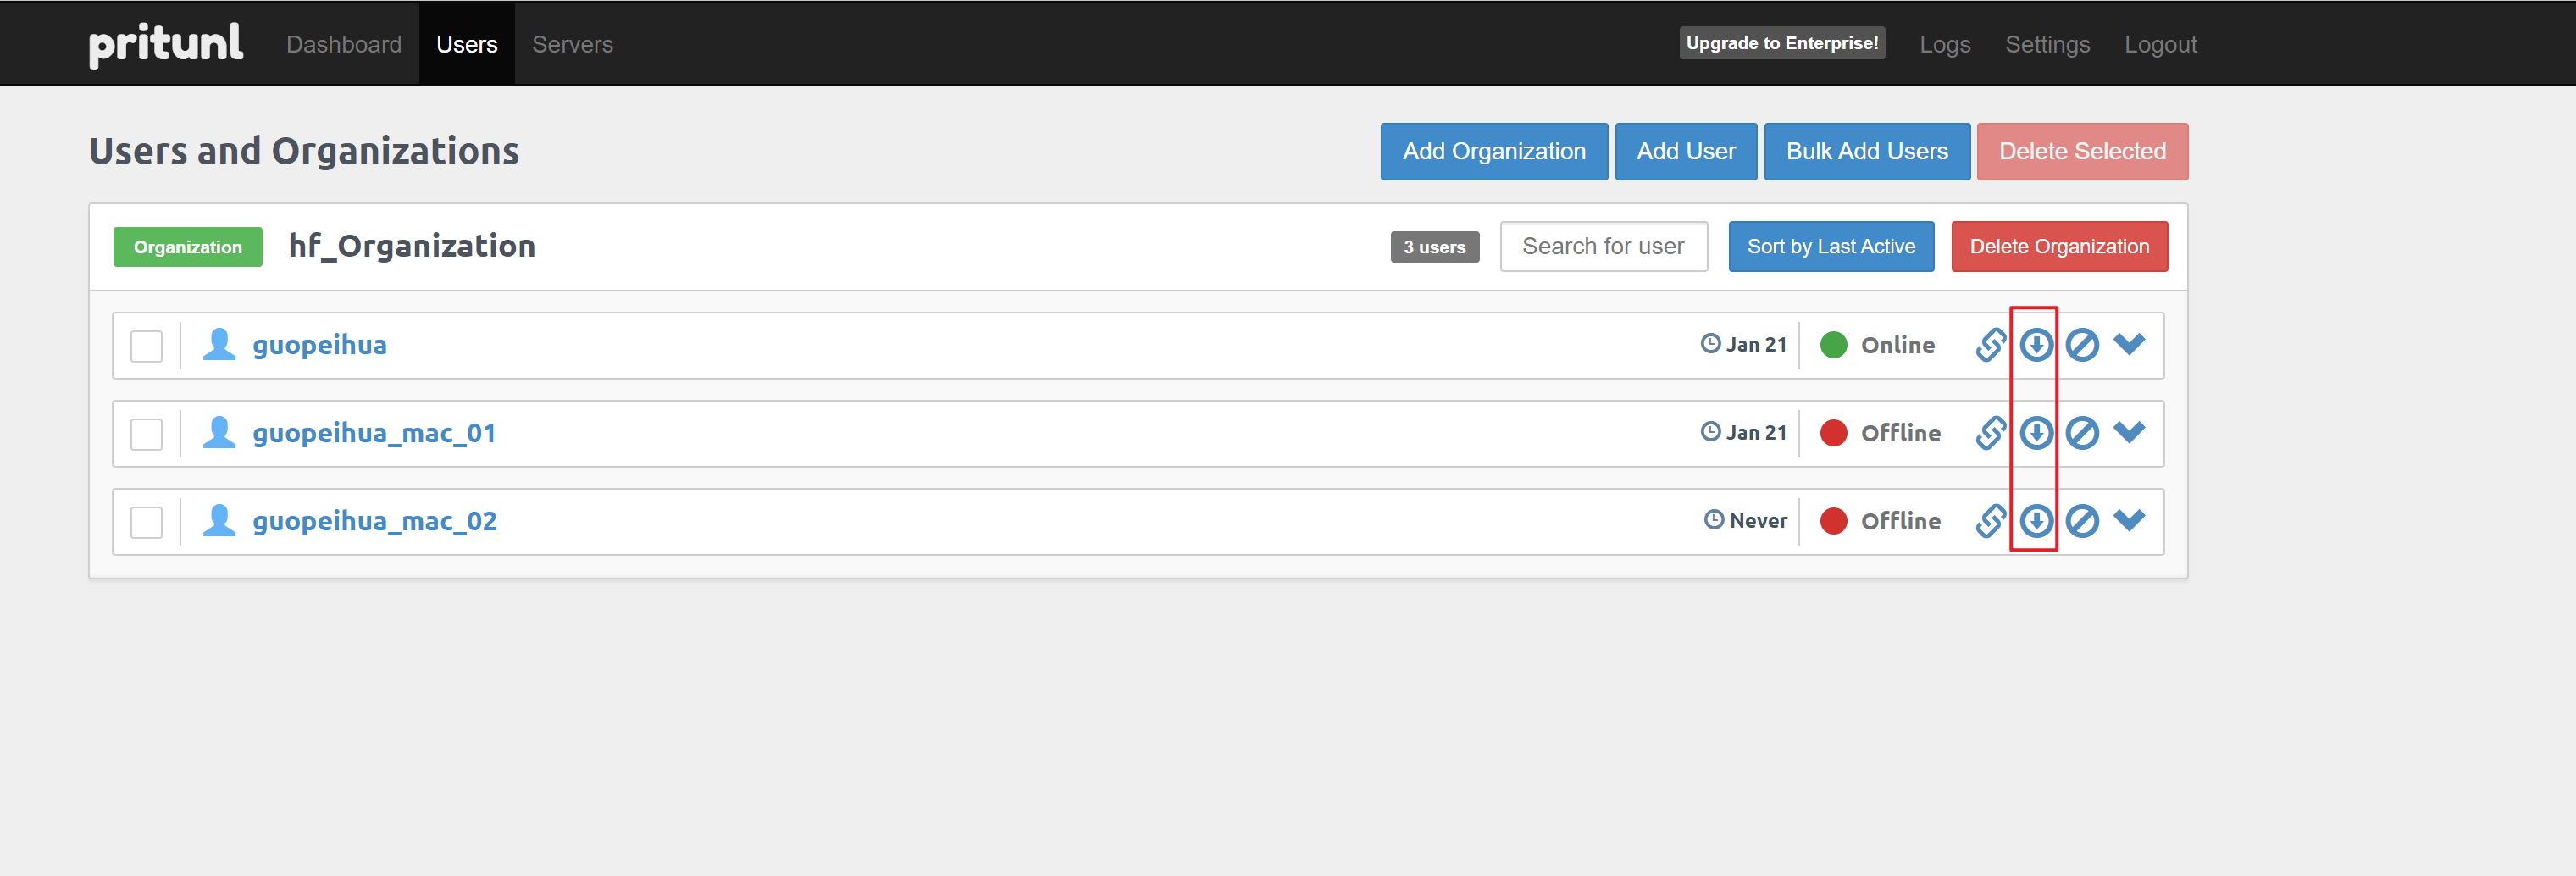2576x876 pixels.
Task: Expand details for user guopeihua
Action: (x=2129, y=344)
